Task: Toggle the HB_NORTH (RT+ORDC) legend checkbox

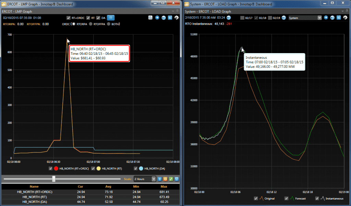Action: tap(51, 168)
